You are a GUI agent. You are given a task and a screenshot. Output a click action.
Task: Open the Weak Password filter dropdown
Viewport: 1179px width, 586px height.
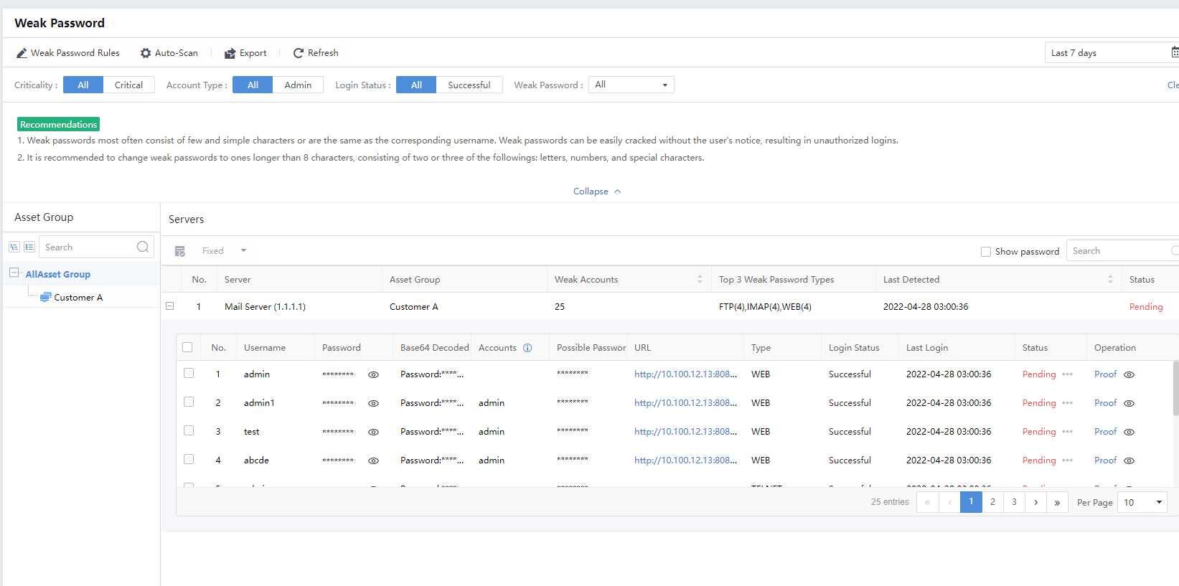click(x=631, y=85)
